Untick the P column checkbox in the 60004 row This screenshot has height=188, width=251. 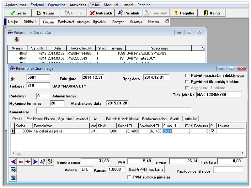coord(212,131)
